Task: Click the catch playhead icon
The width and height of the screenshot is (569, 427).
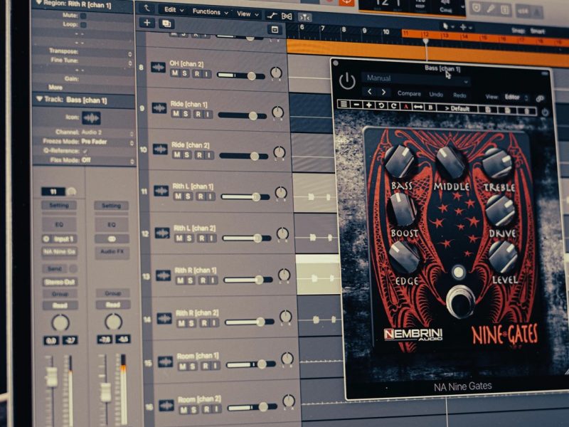Action: click(x=305, y=17)
